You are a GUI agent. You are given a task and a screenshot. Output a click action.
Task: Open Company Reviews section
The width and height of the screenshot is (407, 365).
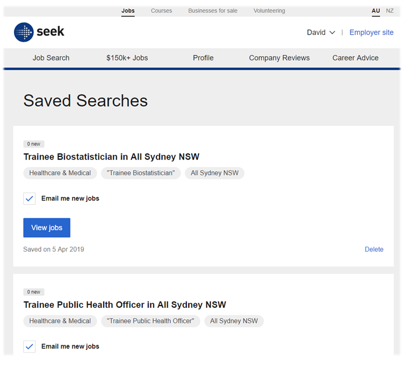279,58
